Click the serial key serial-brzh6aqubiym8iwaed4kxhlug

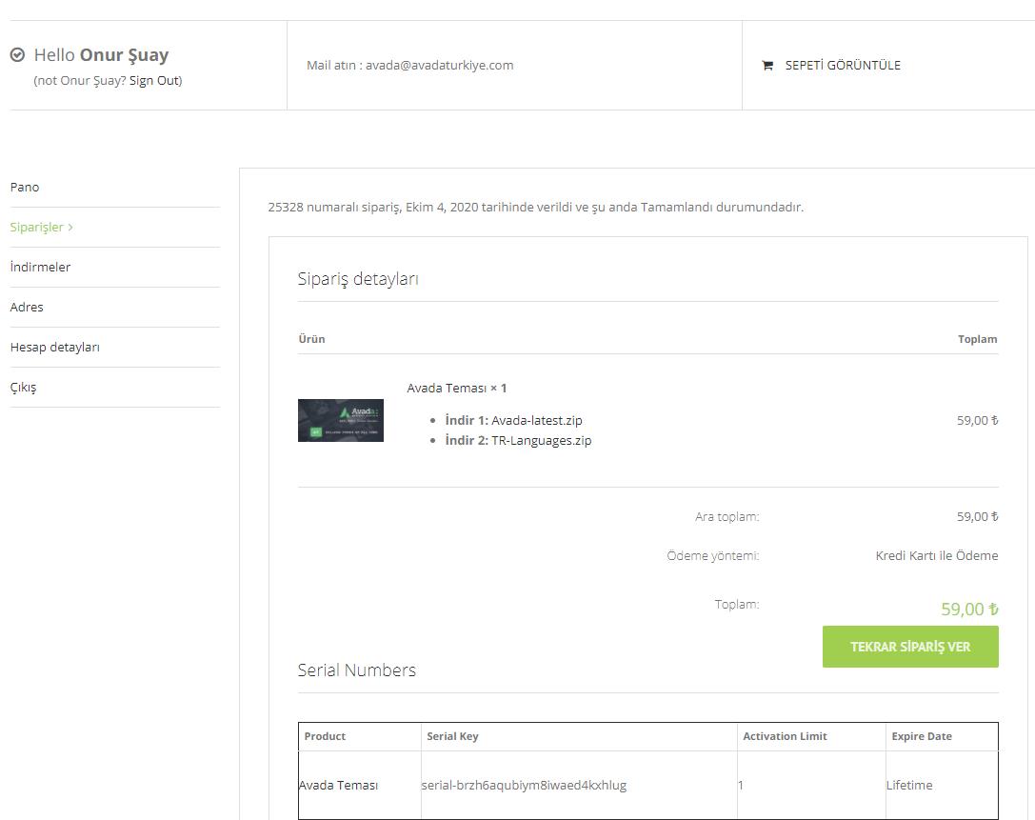tap(524, 785)
